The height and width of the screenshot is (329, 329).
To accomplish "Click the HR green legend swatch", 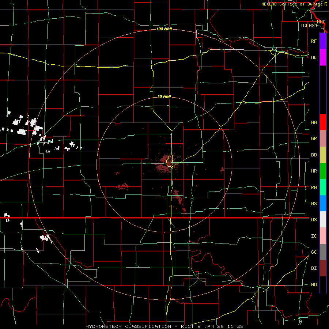I will tap(323, 171).
